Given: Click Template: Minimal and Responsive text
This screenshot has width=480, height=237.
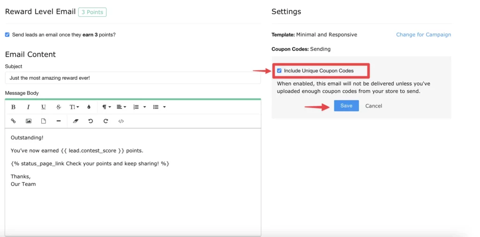Looking at the screenshot, I should (x=315, y=35).
